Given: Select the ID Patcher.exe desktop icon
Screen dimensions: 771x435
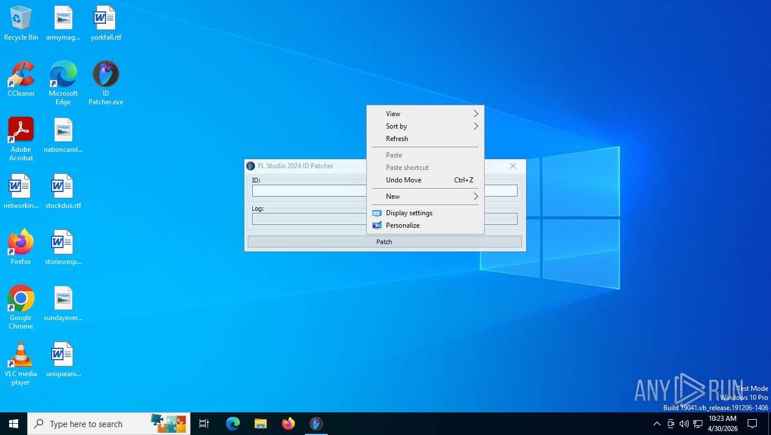Looking at the screenshot, I should [x=105, y=83].
